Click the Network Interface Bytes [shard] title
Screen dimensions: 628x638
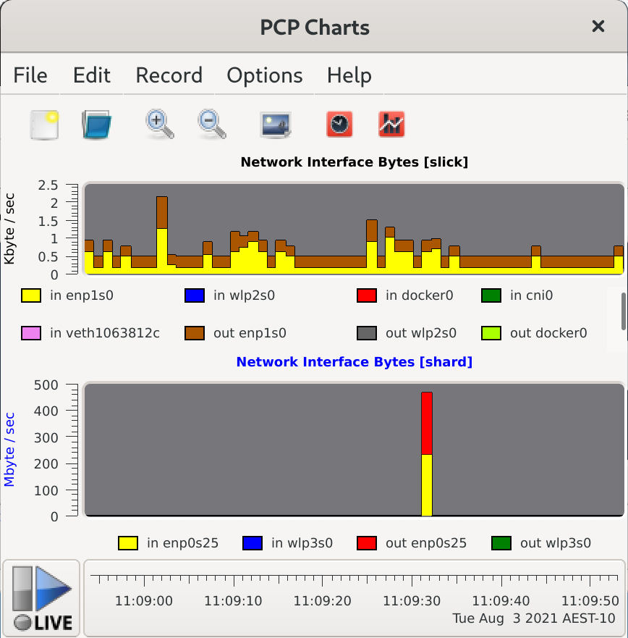coord(354,361)
